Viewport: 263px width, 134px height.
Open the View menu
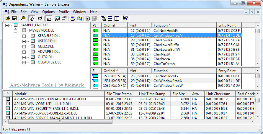tap(34, 12)
